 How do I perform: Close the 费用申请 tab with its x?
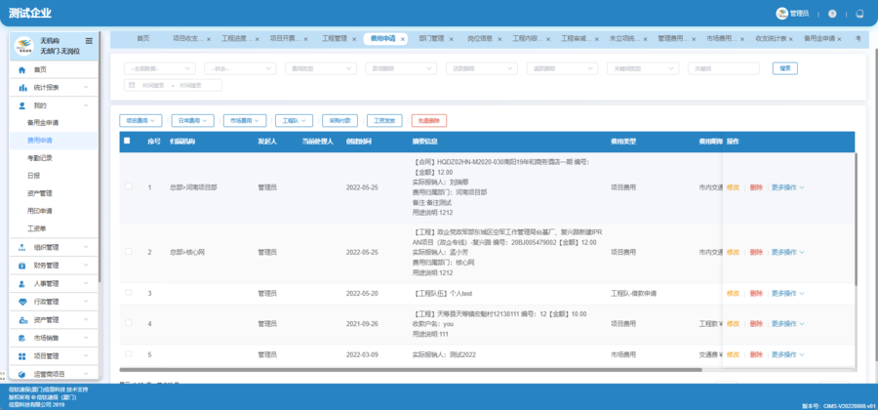coord(403,39)
